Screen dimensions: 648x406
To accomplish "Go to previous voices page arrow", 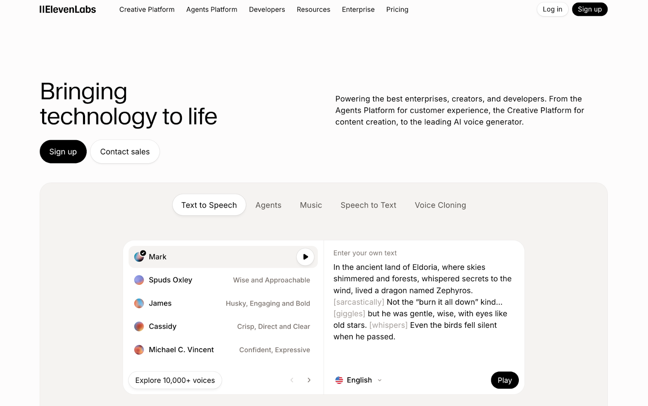I will 292,380.
